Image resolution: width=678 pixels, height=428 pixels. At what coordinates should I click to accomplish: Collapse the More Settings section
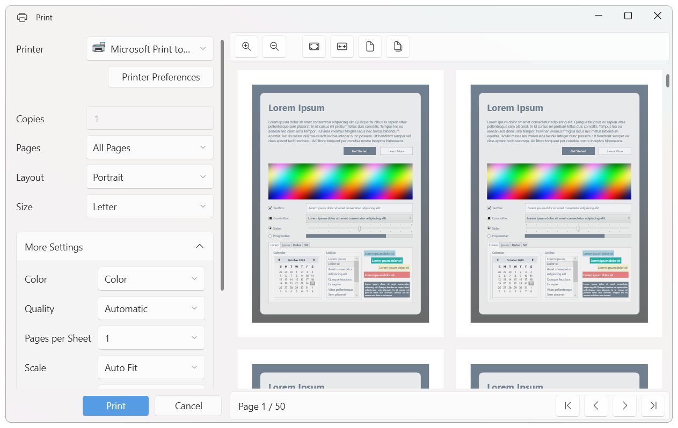click(x=115, y=247)
